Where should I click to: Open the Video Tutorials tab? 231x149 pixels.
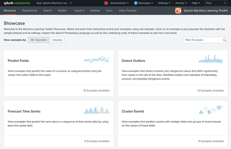tap(127, 11)
